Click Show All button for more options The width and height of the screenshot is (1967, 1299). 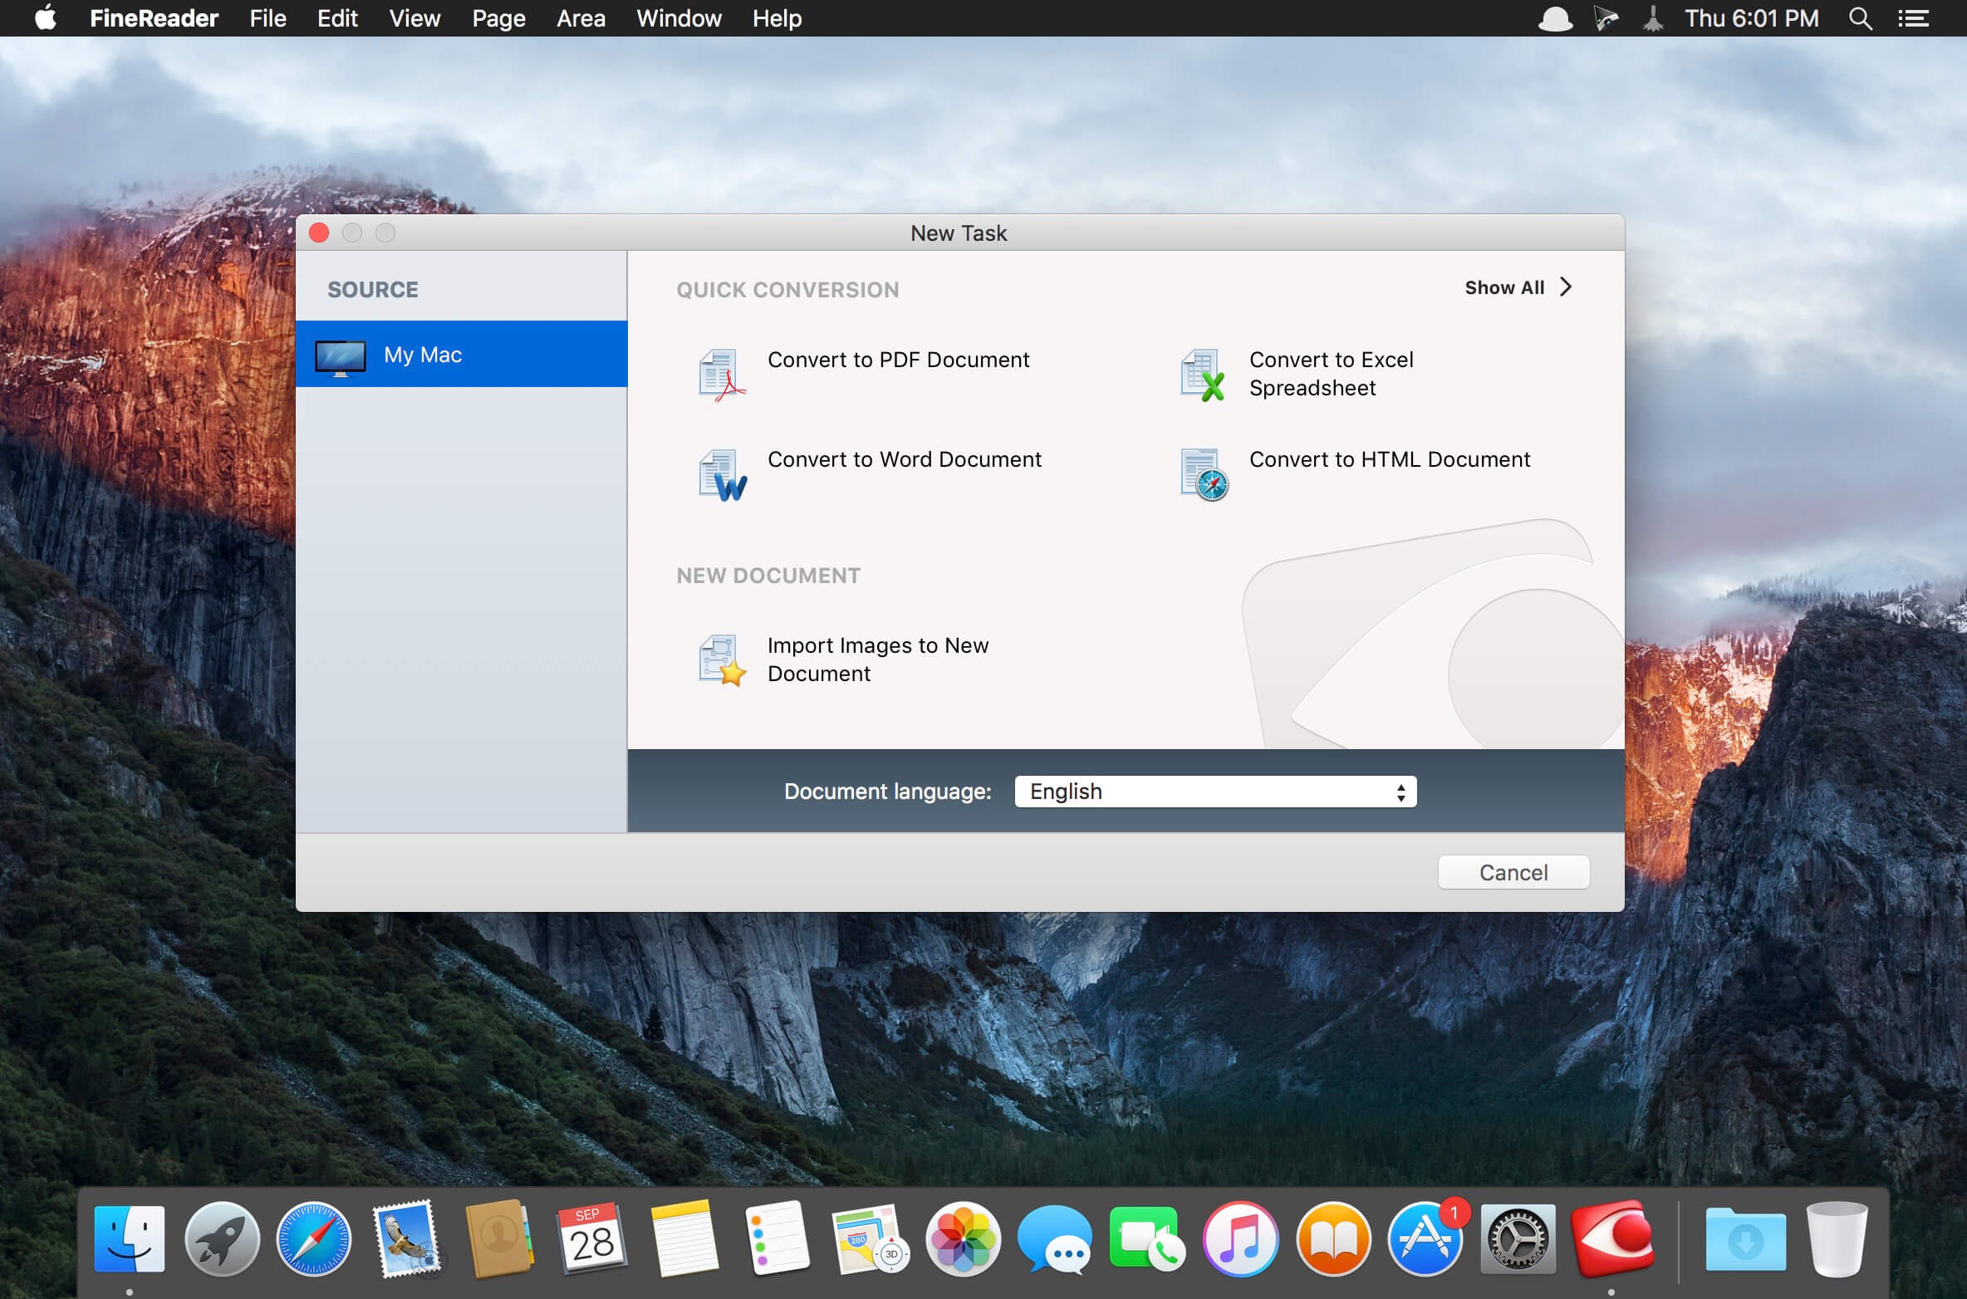pyautogui.click(x=1519, y=286)
